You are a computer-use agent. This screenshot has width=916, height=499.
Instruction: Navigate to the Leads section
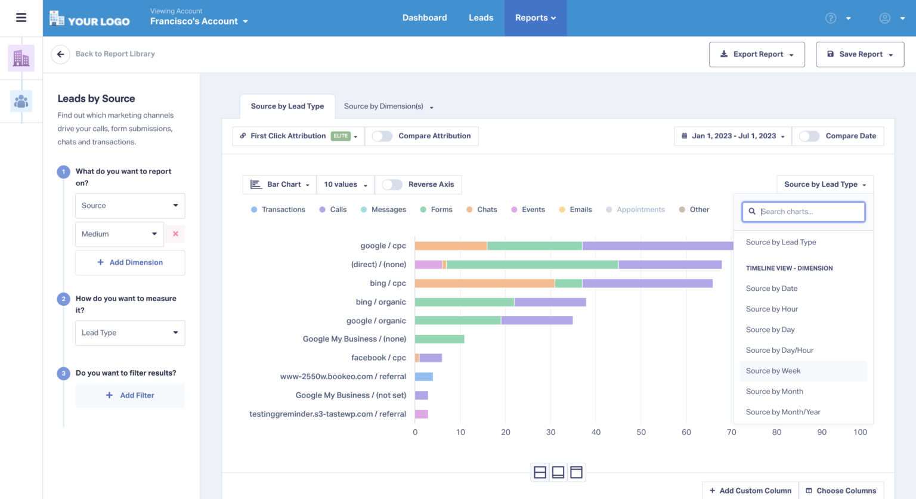point(481,17)
